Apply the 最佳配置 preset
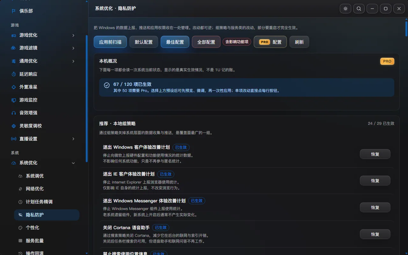This screenshot has width=408, height=255. pos(175,42)
